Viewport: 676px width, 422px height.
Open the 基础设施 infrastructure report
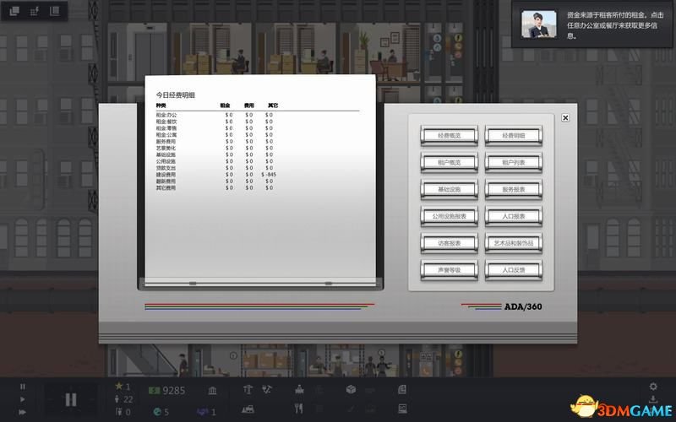pyautogui.click(x=450, y=190)
